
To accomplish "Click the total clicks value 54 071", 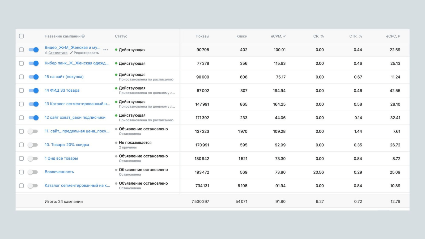I will pos(241,202).
